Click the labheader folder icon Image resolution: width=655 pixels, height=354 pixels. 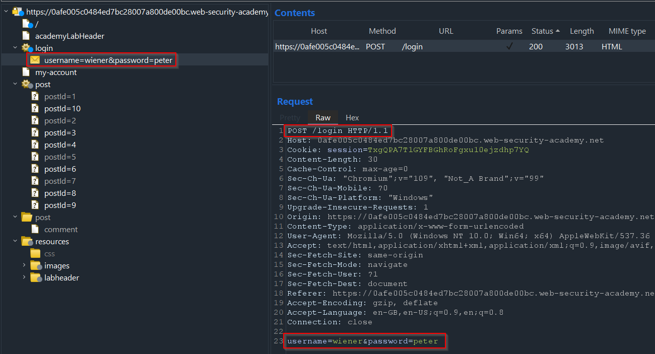[x=35, y=277]
